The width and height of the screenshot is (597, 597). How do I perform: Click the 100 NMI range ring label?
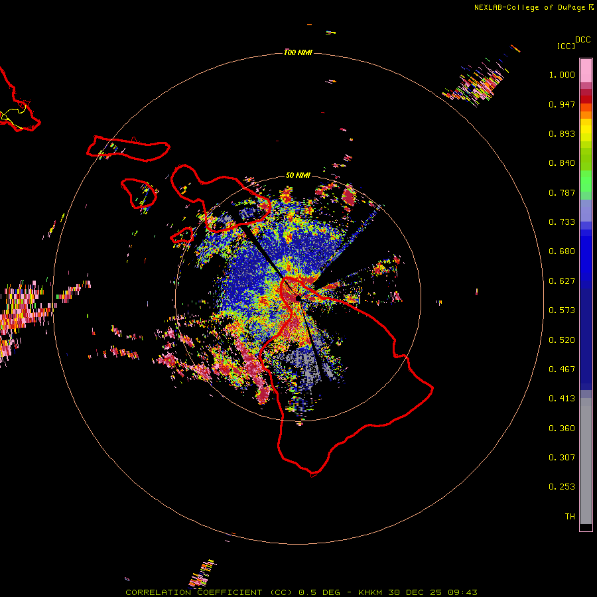298,52
